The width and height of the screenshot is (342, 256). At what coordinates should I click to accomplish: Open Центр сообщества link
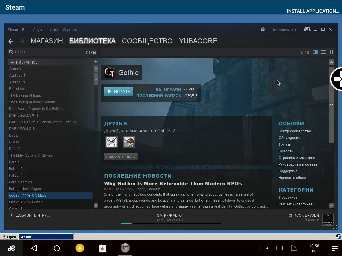coord(295,131)
